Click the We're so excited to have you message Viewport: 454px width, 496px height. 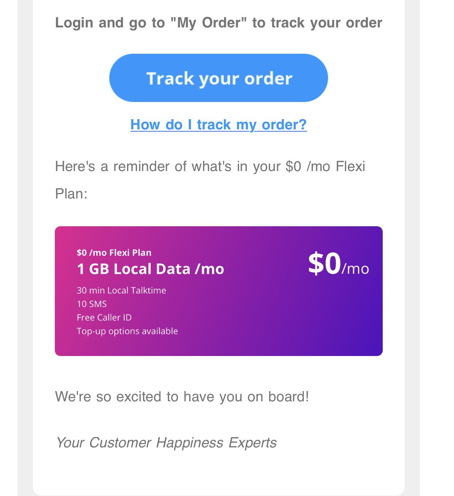[182, 397]
